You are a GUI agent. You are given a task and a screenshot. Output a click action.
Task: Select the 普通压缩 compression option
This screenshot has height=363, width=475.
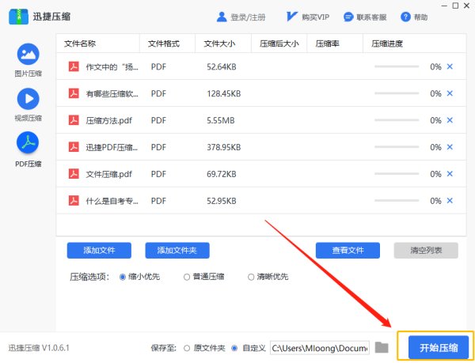187,277
